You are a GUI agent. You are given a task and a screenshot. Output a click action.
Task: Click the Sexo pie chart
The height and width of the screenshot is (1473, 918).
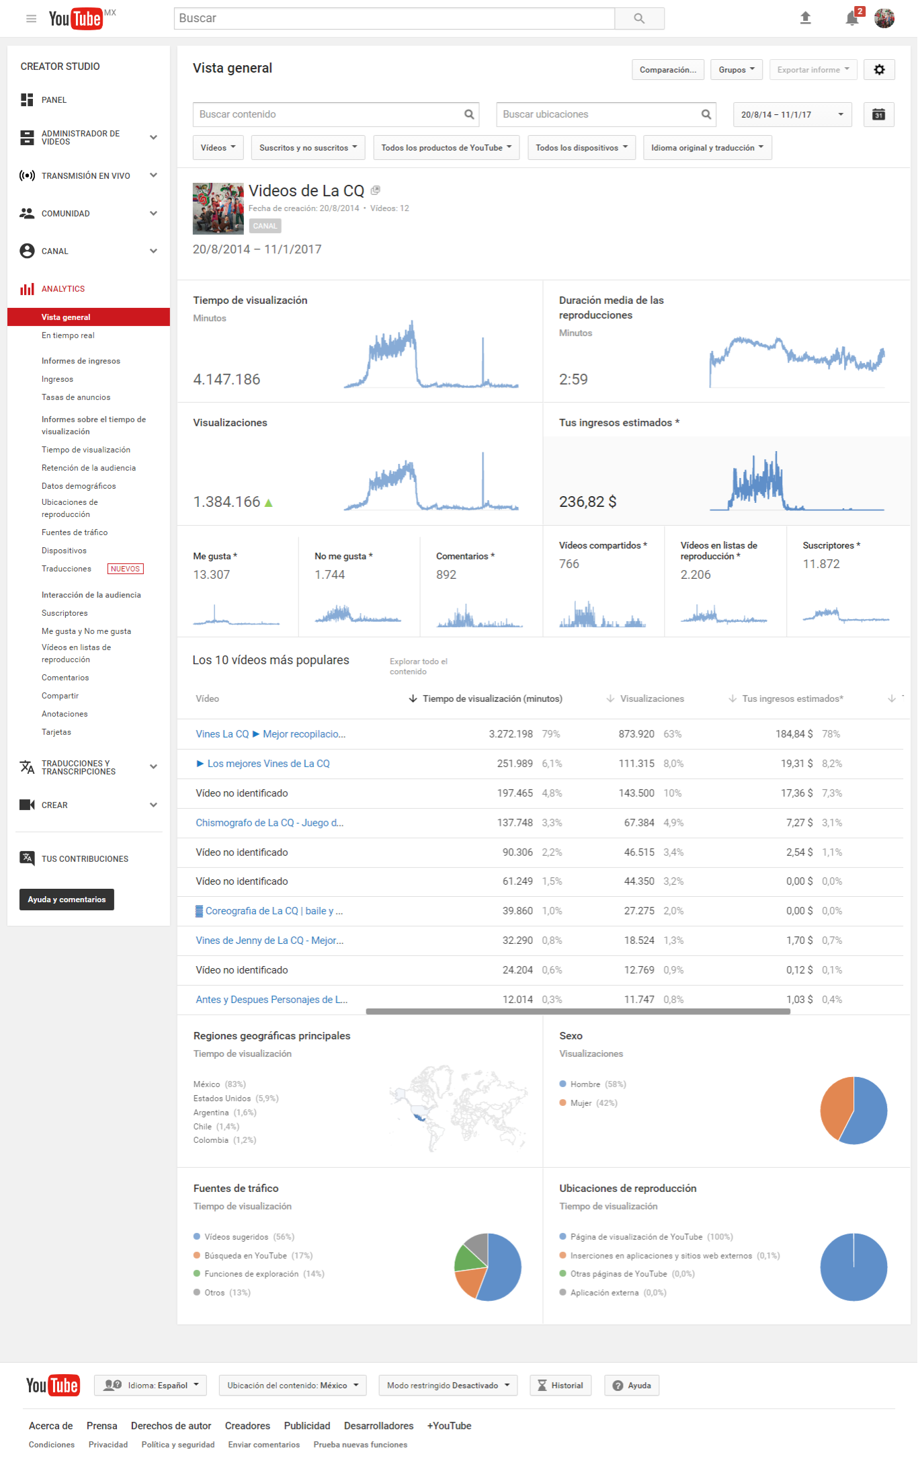point(853,1111)
